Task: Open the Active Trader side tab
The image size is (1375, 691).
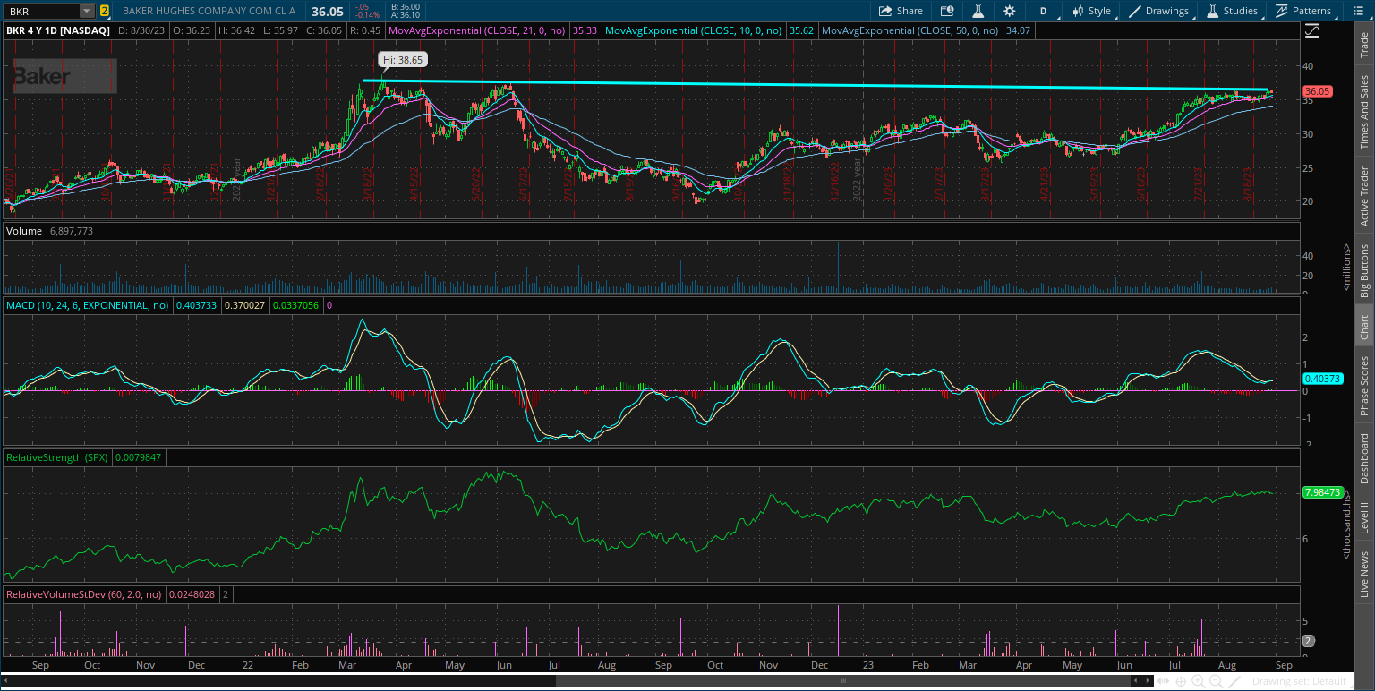Action: coord(1364,196)
